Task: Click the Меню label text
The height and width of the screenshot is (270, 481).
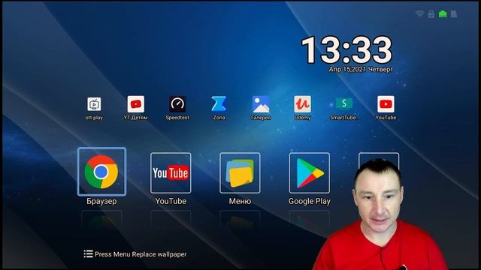Action: (x=240, y=201)
